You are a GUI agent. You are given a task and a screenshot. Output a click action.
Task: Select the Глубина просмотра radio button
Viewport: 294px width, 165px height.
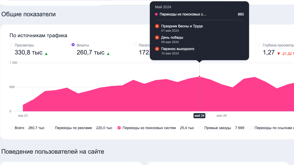259,45
